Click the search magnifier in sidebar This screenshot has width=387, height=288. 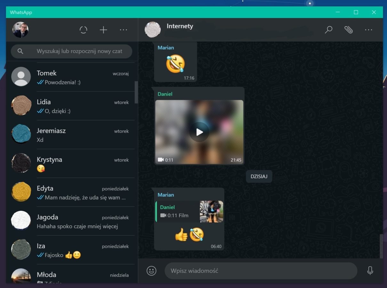coord(20,51)
